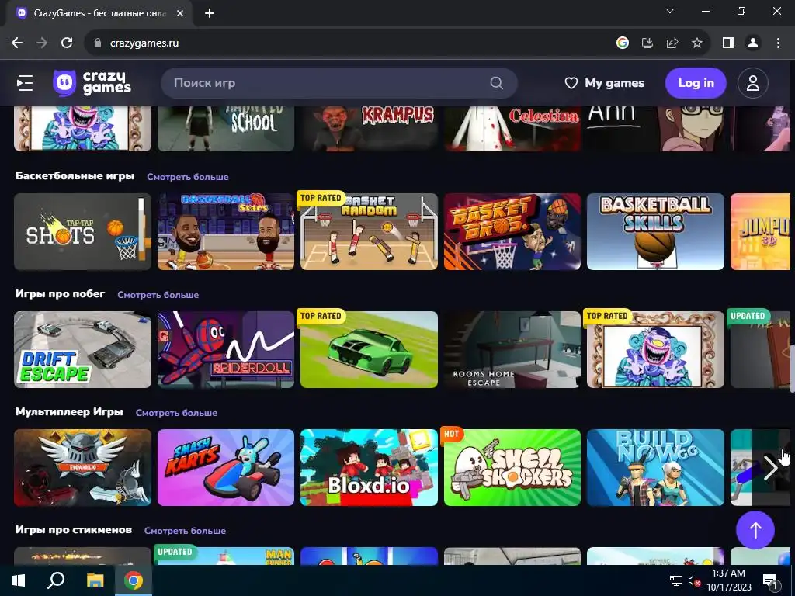The image size is (795, 596).
Task: Expand the tab search chevron
Action: [670, 11]
